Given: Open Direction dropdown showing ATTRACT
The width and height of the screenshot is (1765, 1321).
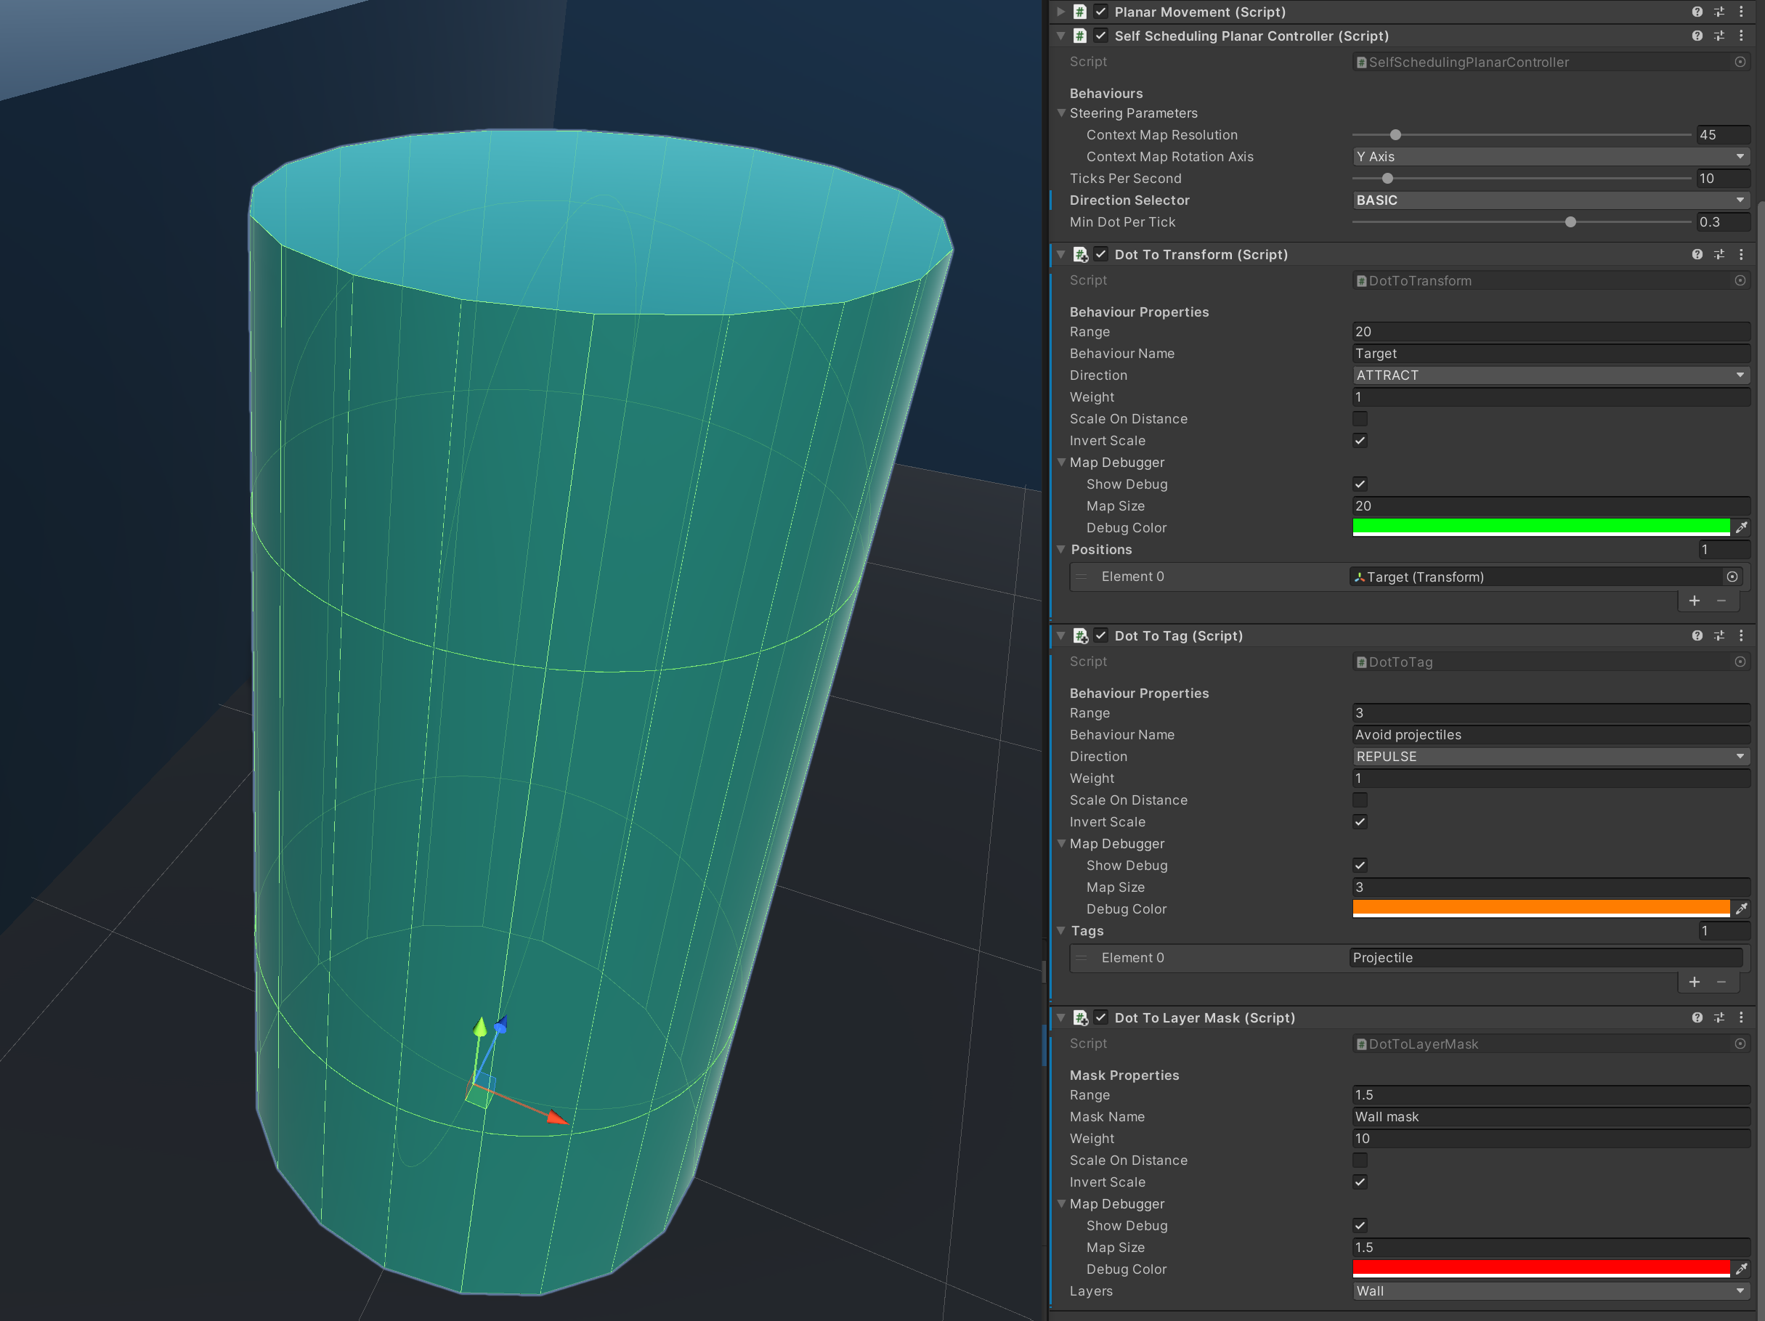Looking at the screenshot, I should pyautogui.click(x=1549, y=375).
